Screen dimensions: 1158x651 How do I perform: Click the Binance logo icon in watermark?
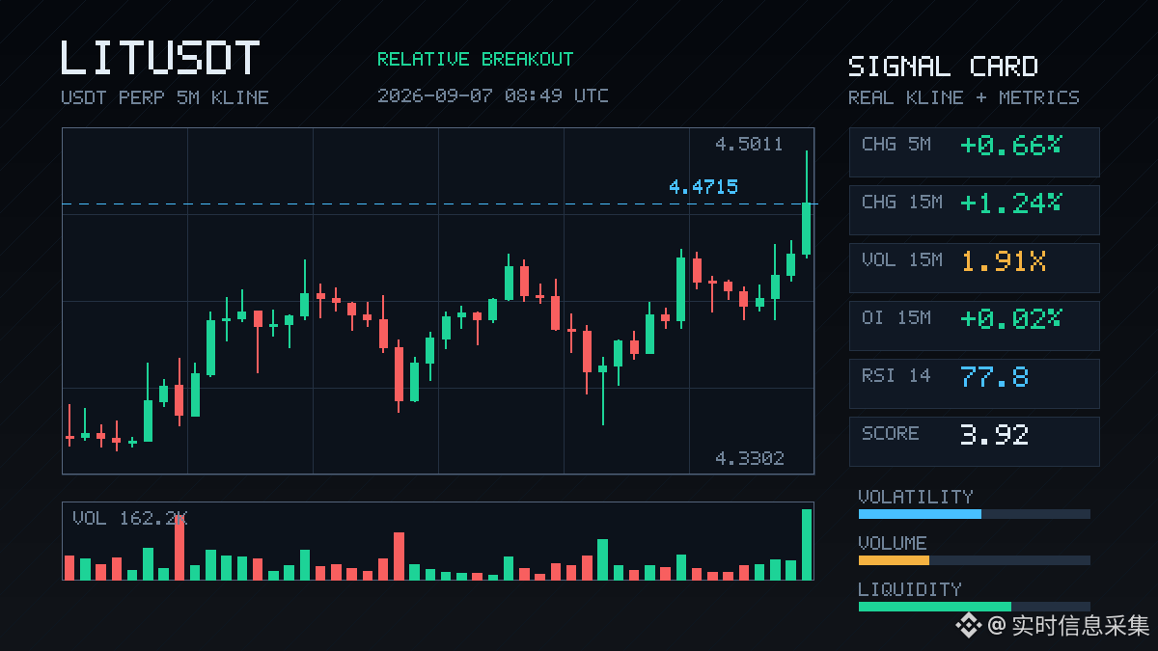click(968, 626)
